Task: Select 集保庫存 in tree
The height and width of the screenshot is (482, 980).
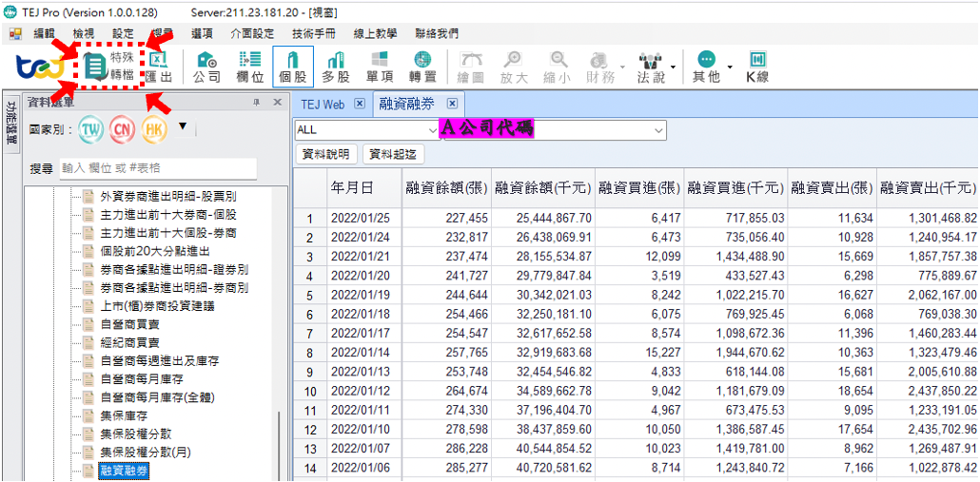Action: 123,415
